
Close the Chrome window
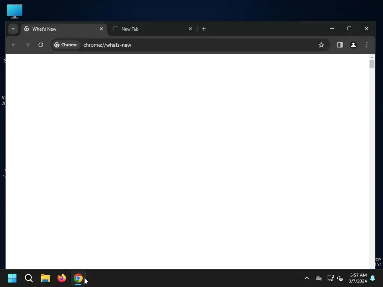pyautogui.click(x=367, y=28)
